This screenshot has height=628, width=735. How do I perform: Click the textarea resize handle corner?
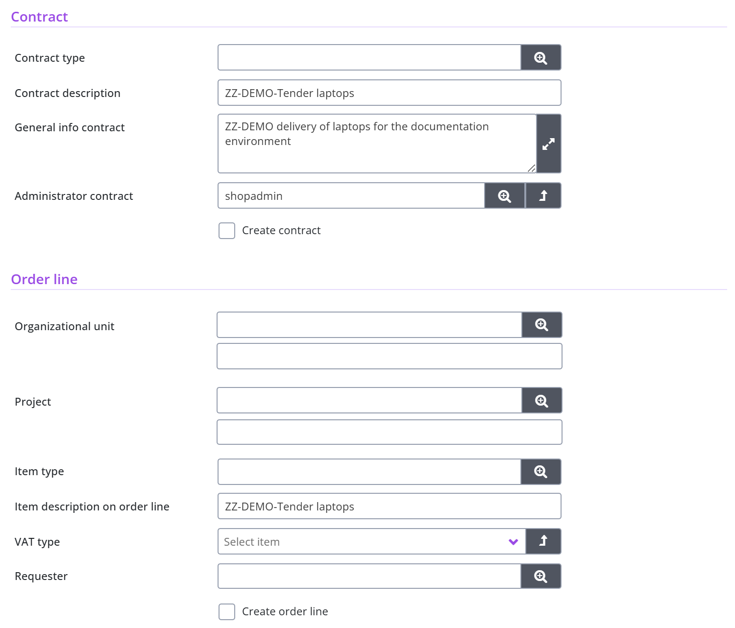click(532, 168)
